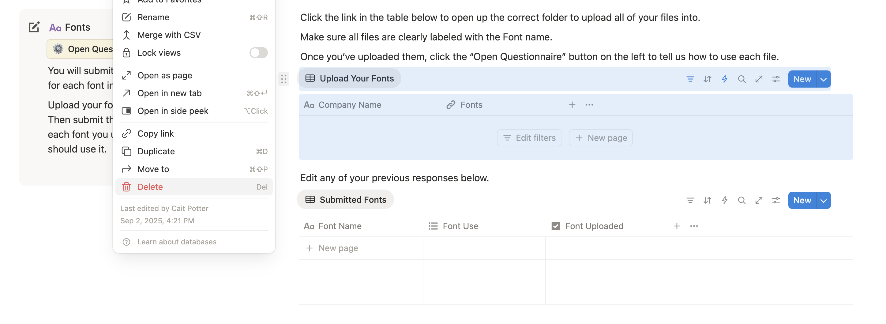Open view settings for Upload Your Fonts

776,79
